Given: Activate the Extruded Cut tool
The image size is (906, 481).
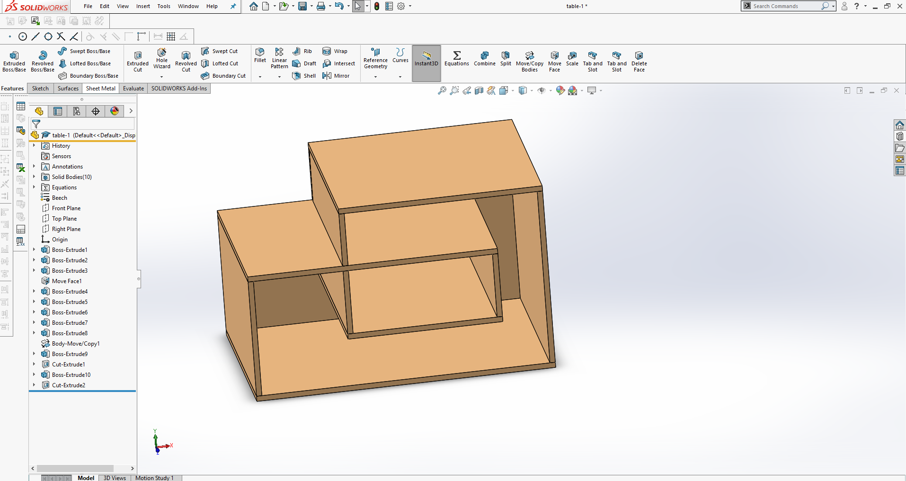Looking at the screenshot, I should (138, 62).
